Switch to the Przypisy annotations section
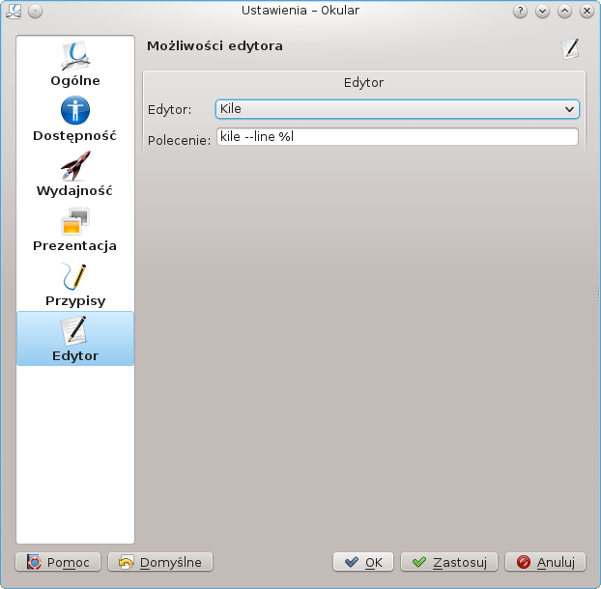601x589 pixels. (75, 285)
